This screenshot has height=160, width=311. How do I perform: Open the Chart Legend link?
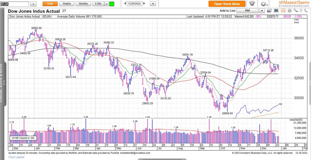click(16, 157)
